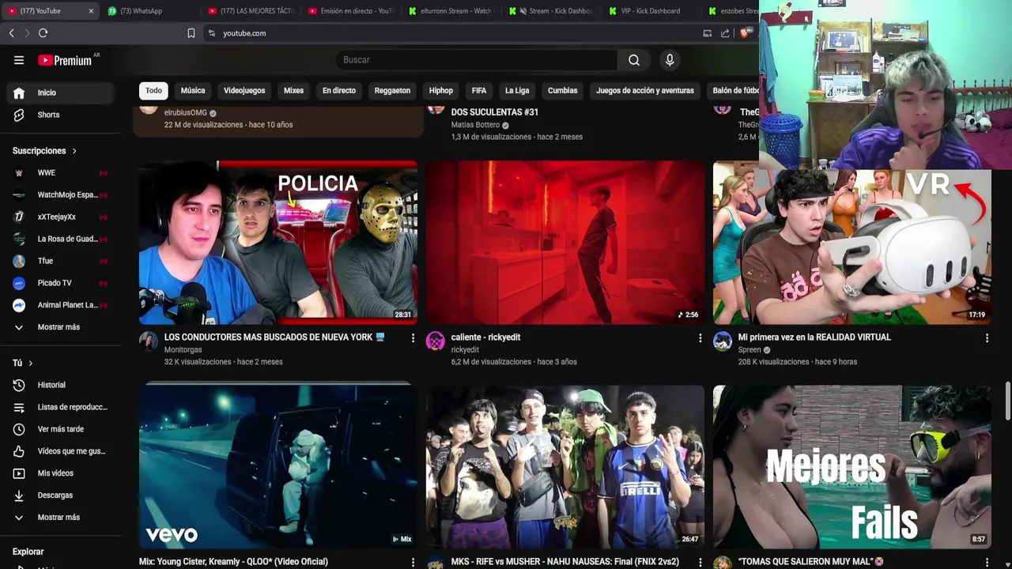Image resolution: width=1012 pixels, height=569 pixels.
Task: Select Juegos de acción y aventuras chip
Action: click(645, 90)
